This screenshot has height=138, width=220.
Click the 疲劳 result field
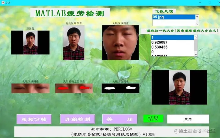(188, 119)
